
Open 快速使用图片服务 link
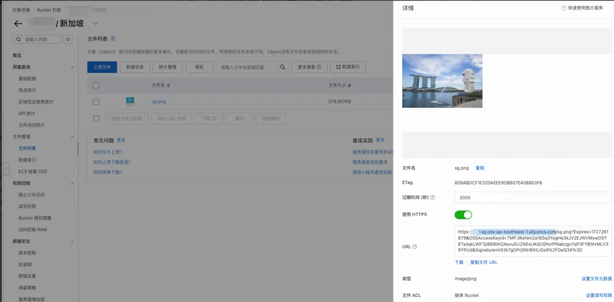[585, 8]
